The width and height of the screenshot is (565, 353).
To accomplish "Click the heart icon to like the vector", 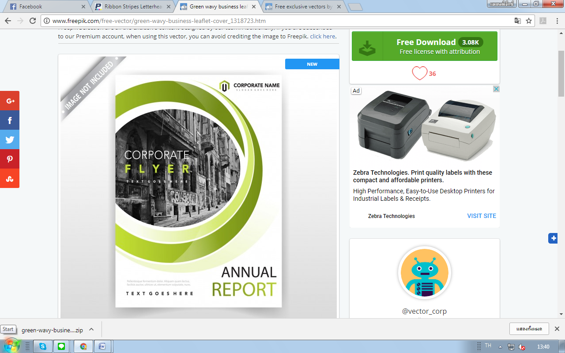I will pos(419,73).
